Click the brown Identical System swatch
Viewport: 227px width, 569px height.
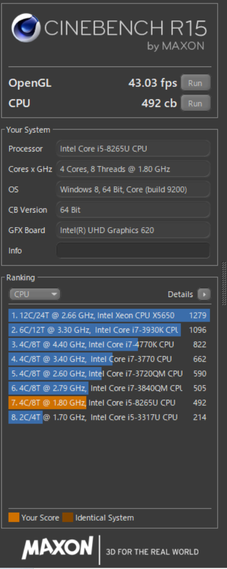point(68,518)
